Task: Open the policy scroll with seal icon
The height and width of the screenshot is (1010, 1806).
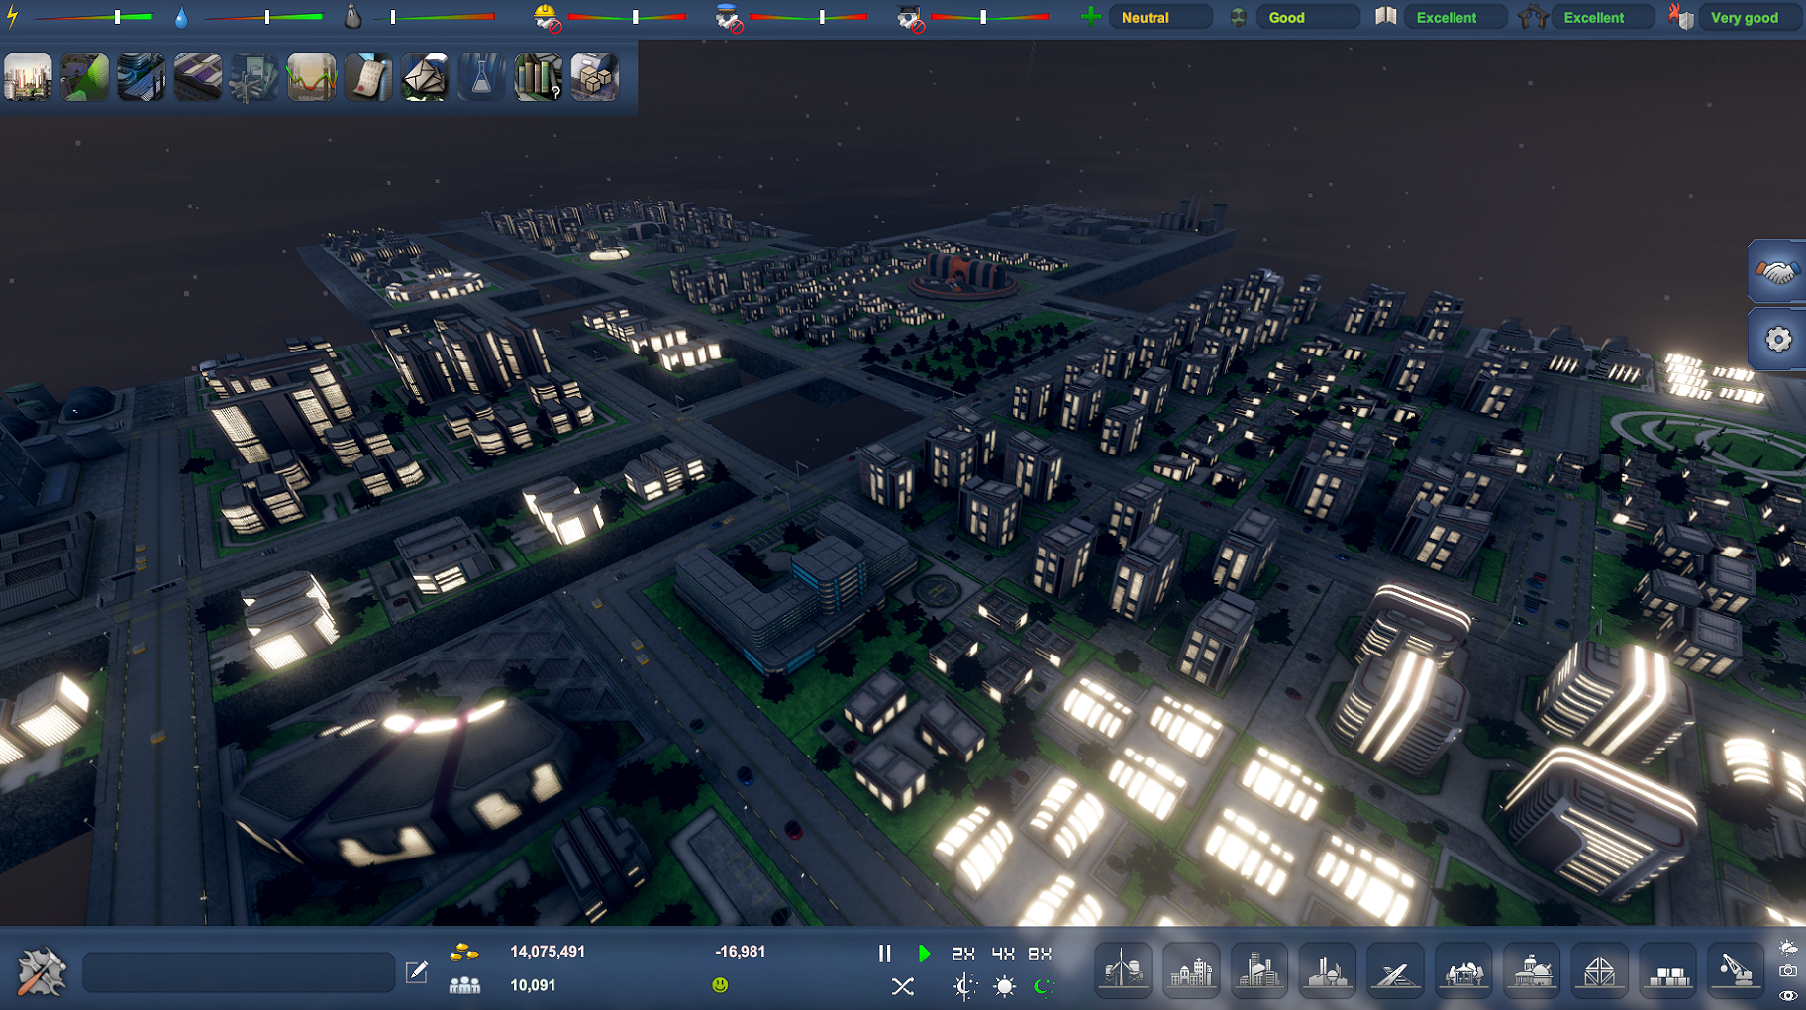Action: [368, 77]
